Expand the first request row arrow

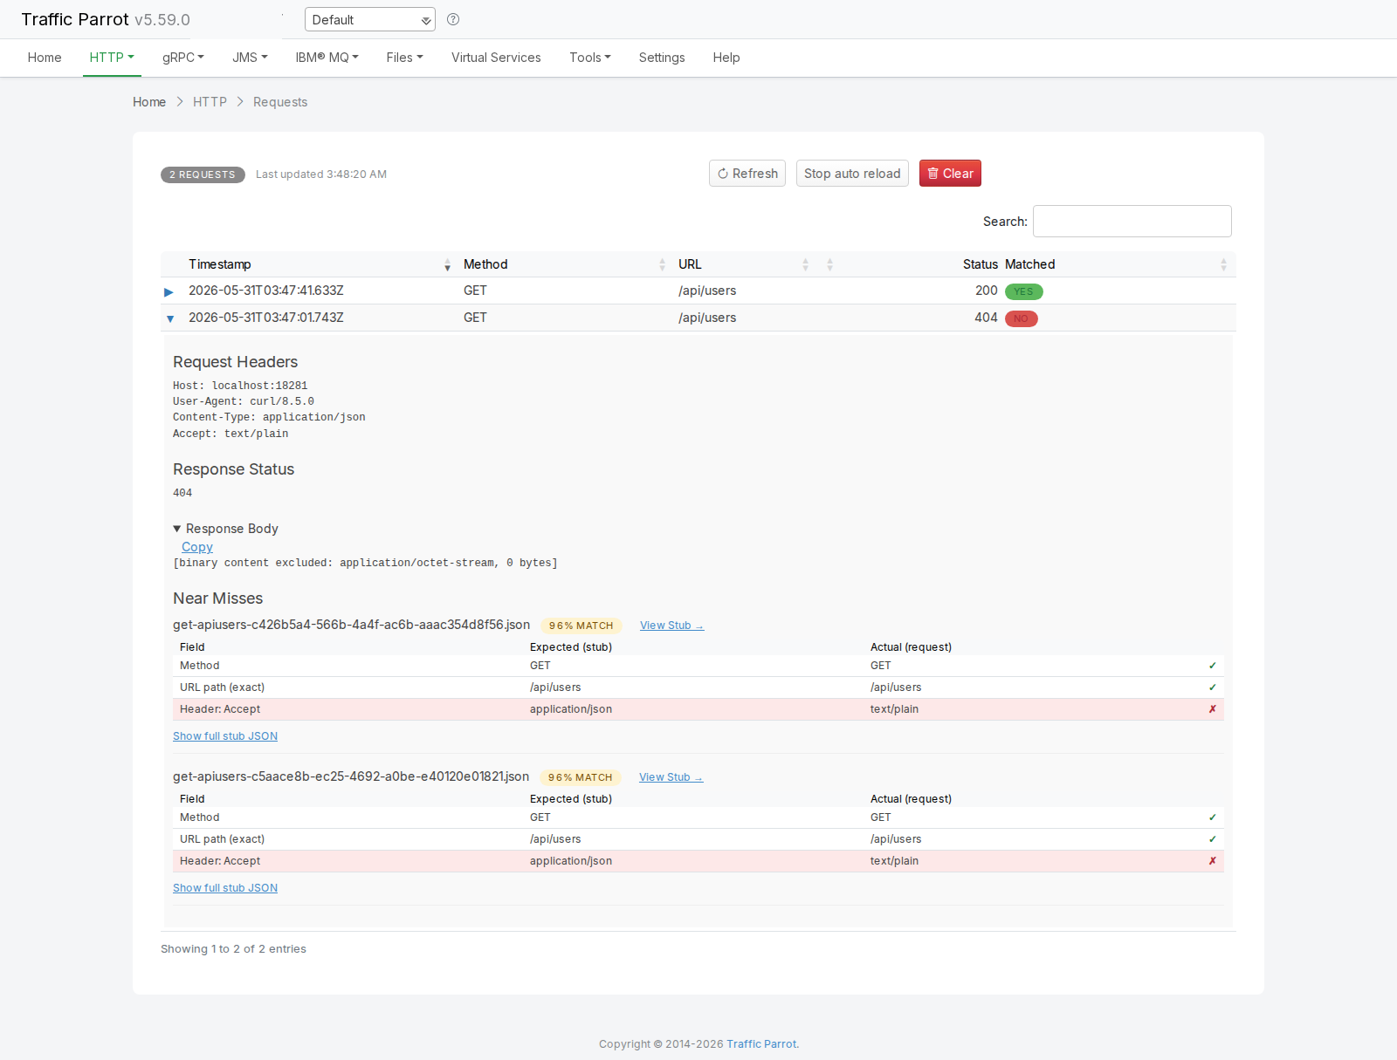click(x=169, y=291)
